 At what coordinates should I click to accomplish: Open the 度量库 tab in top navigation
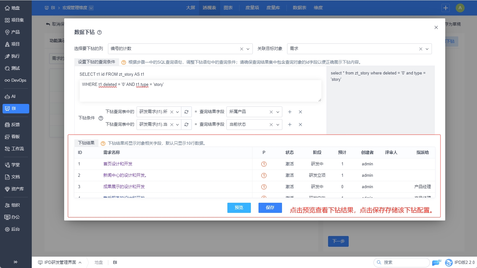click(273, 8)
